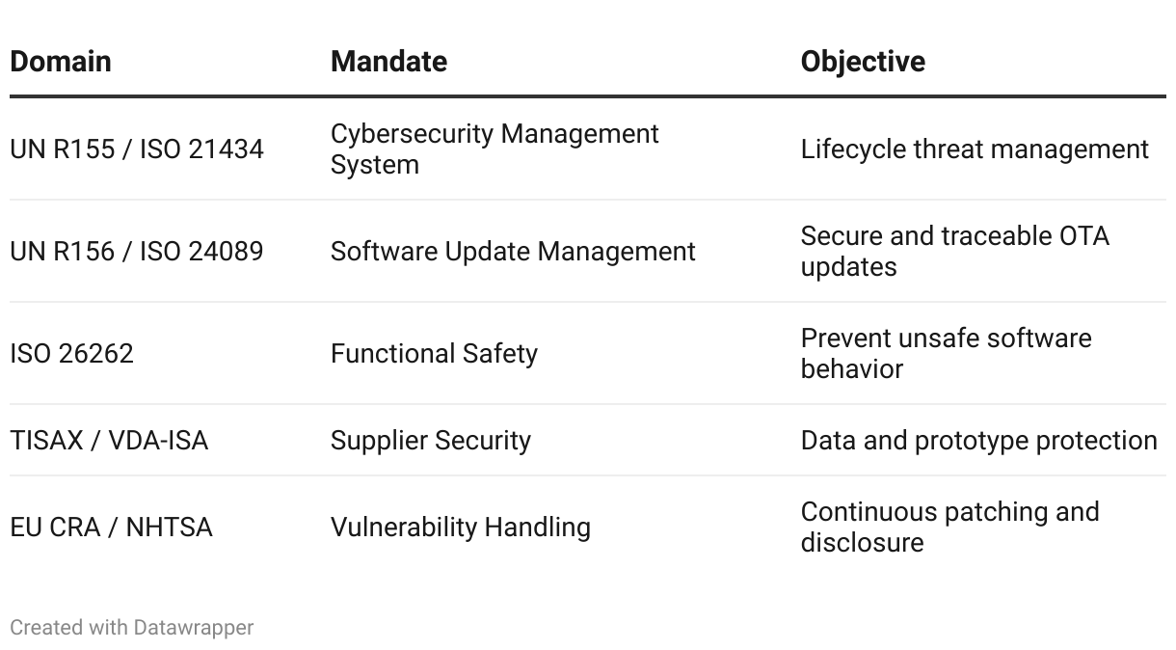Image resolution: width=1176 pixels, height=650 pixels.
Task: Click the Supplier Security cell
Action: (x=431, y=441)
